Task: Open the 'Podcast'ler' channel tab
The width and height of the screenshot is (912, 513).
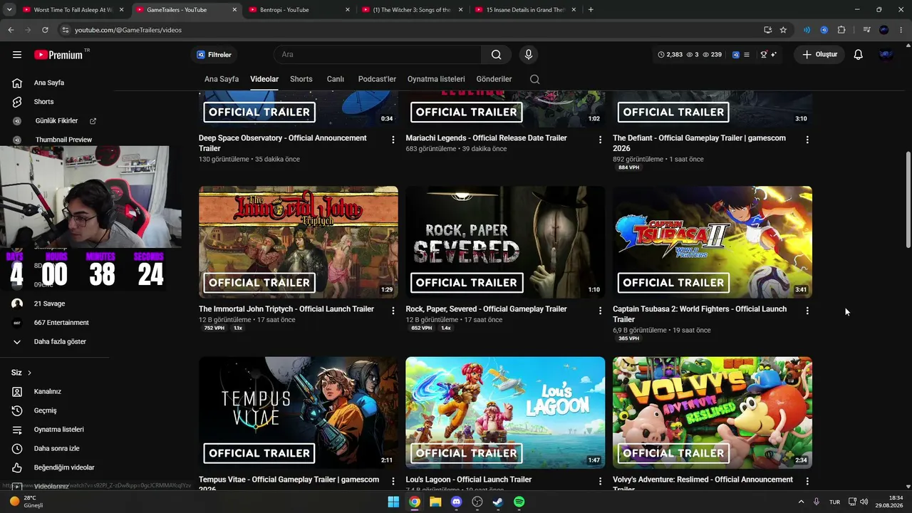Action: (377, 79)
